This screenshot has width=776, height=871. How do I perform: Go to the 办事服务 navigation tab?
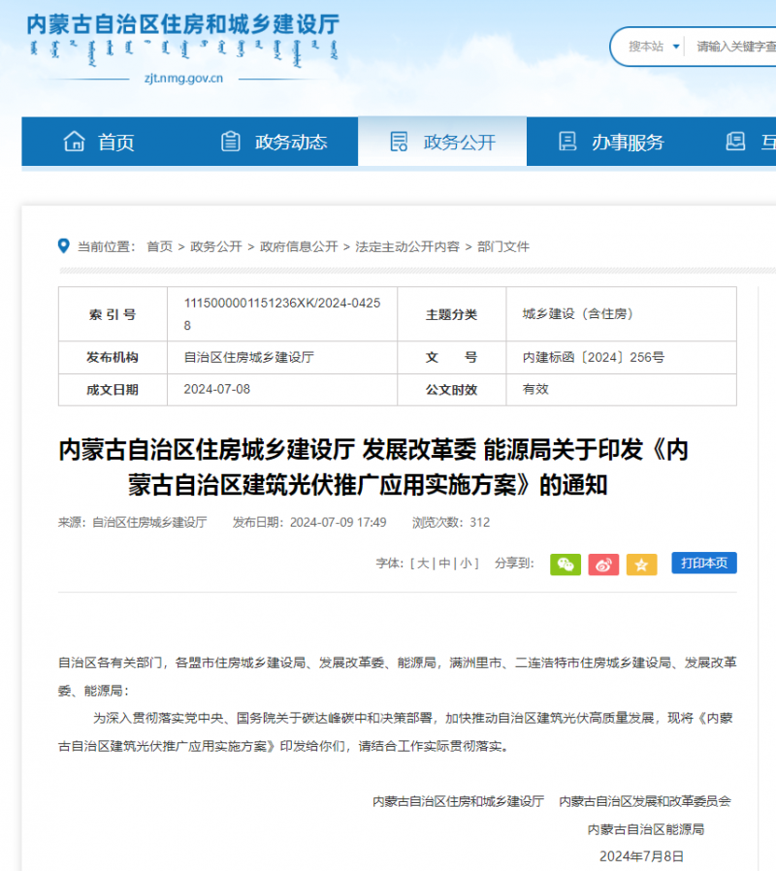tap(628, 143)
